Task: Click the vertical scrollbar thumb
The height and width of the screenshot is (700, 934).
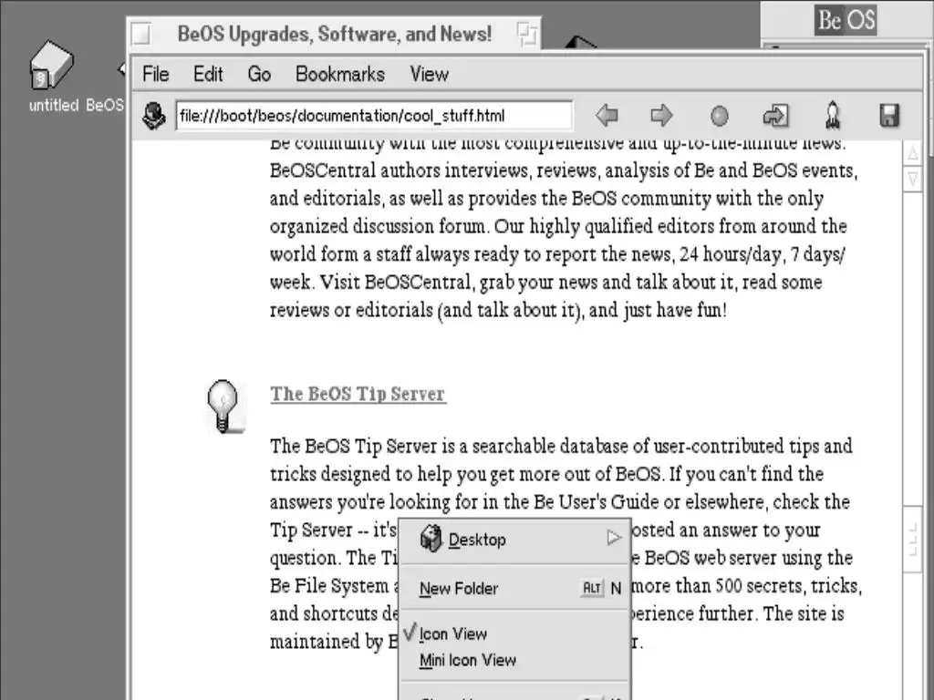Action: tap(912, 540)
